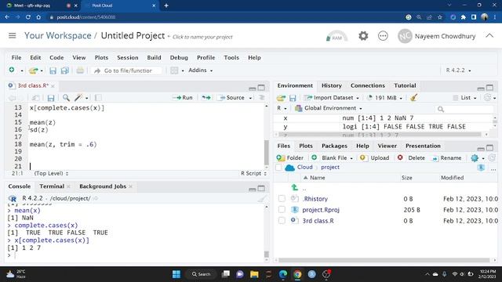Screen dimensions: 502x282
Task: Click the code tools magic wand
Action: click(78, 97)
